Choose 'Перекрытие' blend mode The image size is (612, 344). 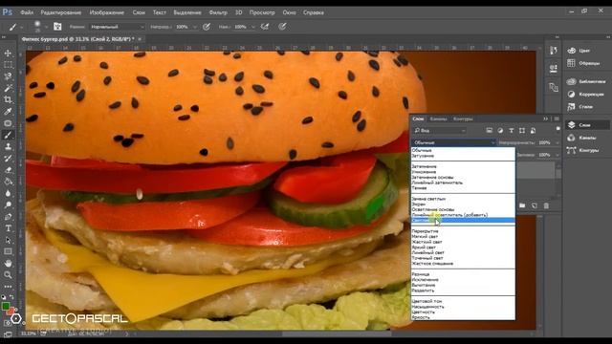point(463,231)
